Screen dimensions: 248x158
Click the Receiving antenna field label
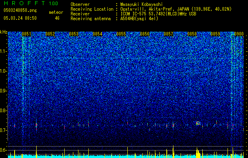coord(91,19)
